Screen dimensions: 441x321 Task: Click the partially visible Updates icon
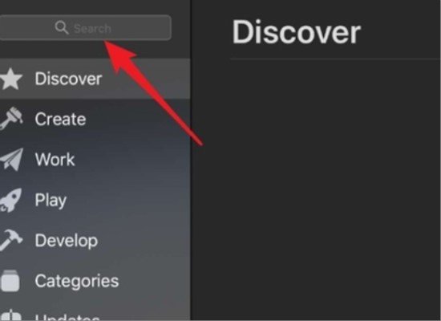point(10,315)
